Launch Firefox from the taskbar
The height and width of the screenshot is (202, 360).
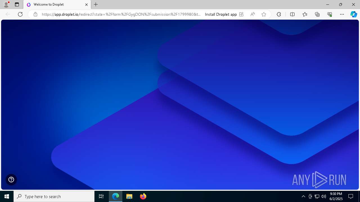point(143,196)
